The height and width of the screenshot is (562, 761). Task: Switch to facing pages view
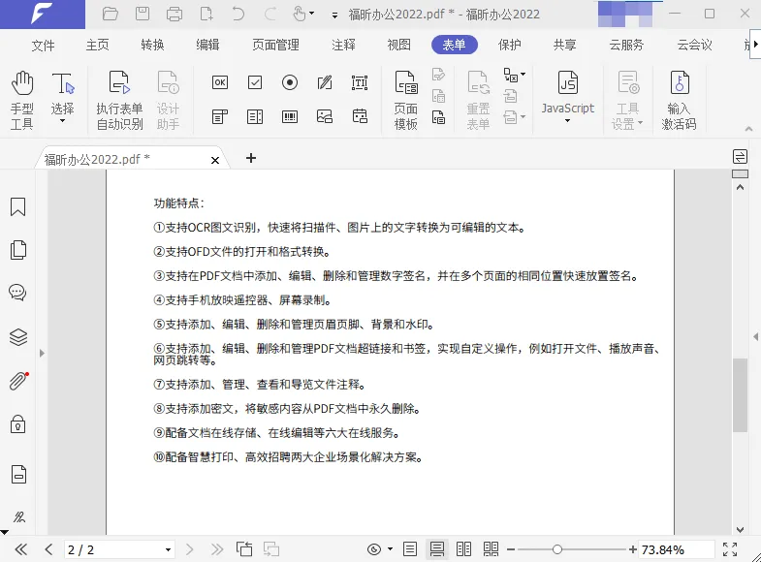464,549
